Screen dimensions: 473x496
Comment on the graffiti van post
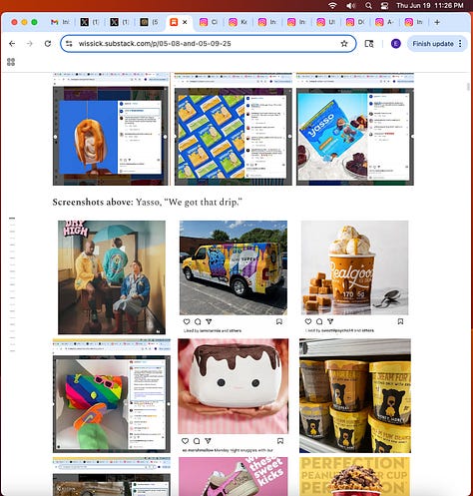[198, 321]
